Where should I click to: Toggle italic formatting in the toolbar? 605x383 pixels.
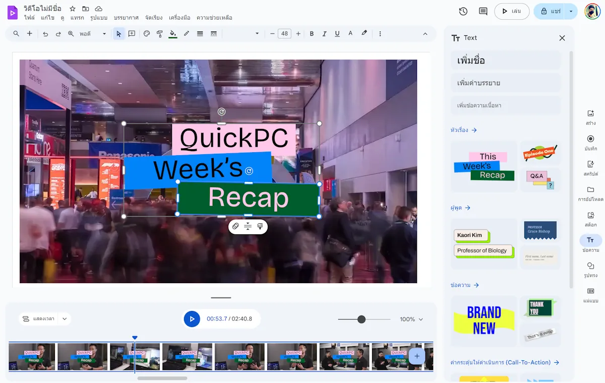click(x=325, y=34)
